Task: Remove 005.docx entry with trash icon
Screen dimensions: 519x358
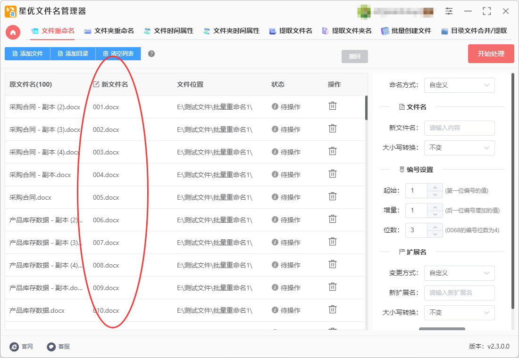Action: coord(332,197)
